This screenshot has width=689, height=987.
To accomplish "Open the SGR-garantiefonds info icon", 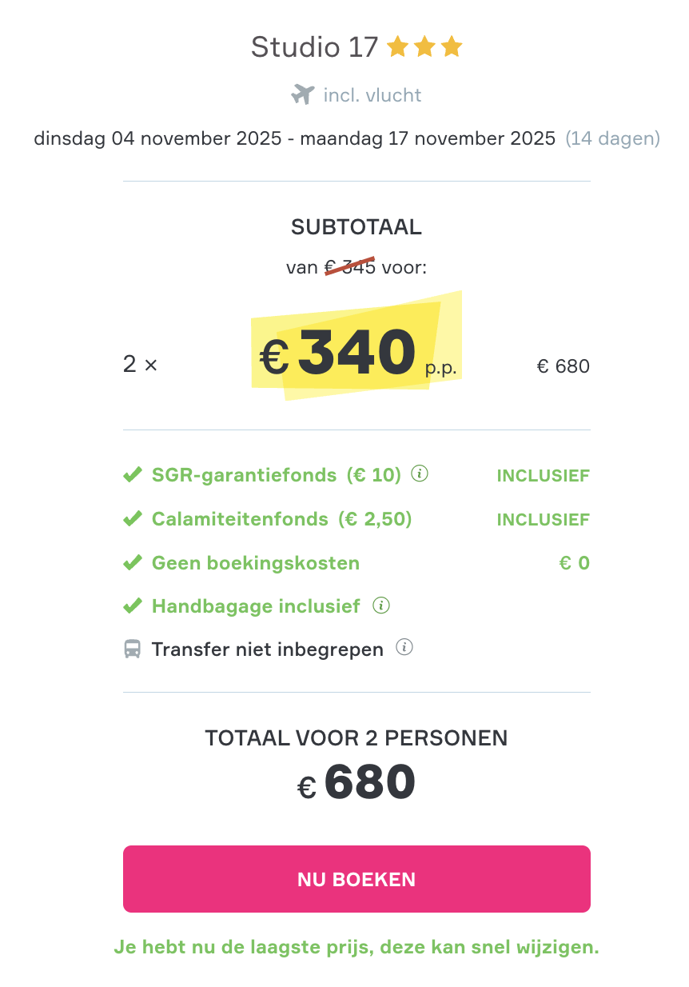I will (420, 474).
